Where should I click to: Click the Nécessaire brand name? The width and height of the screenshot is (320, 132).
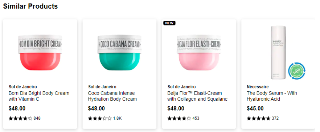click(x=258, y=87)
